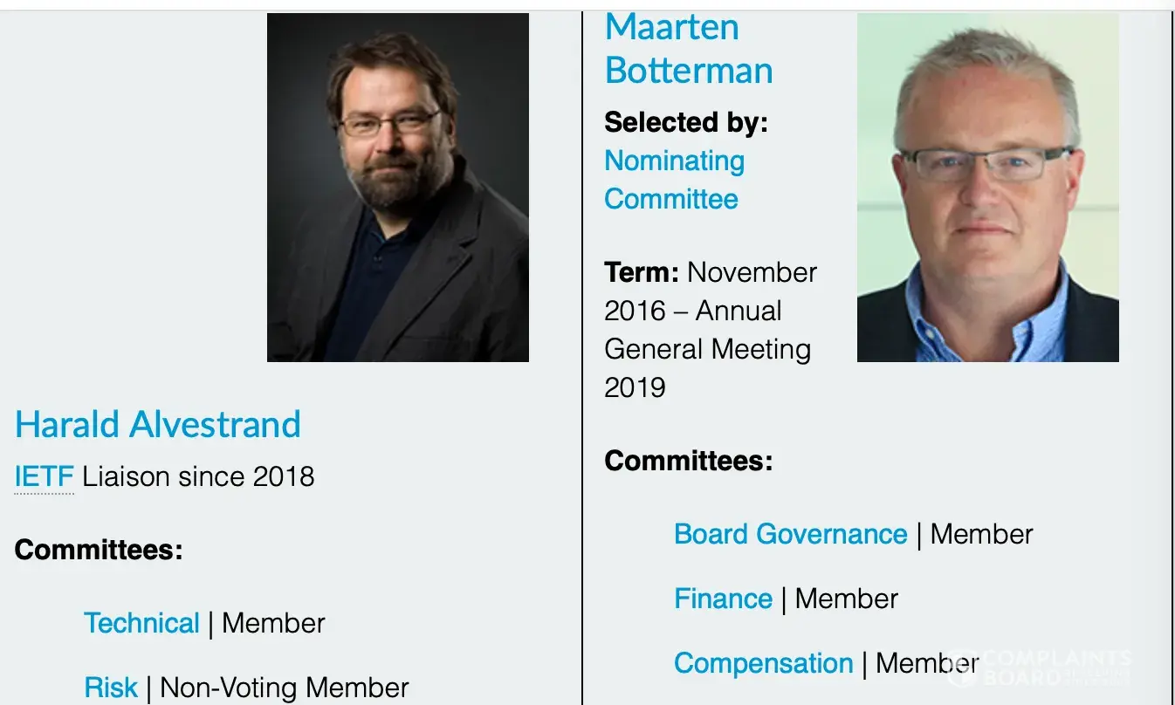1175x705 pixels.
Task: Open the Compensation committee link
Action: 763,663
